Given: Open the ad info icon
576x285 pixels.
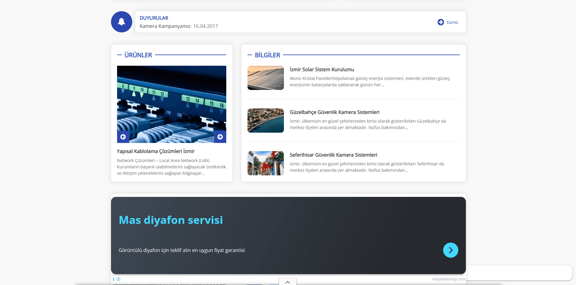Looking at the screenshot, I should 119,279.
